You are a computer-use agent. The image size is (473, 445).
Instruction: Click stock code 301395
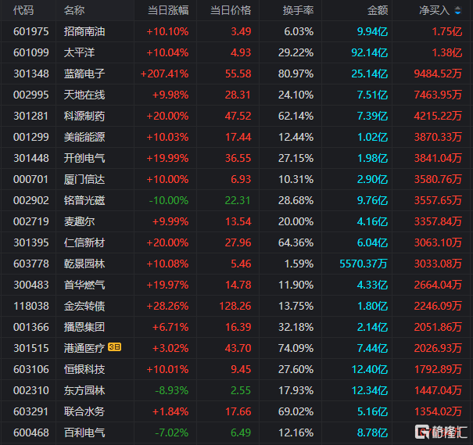pyautogui.click(x=31, y=242)
